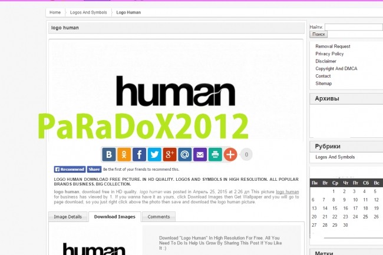Open more sharing options plus icon
This screenshot has width=383, height=255.
[x=230, y=154]
